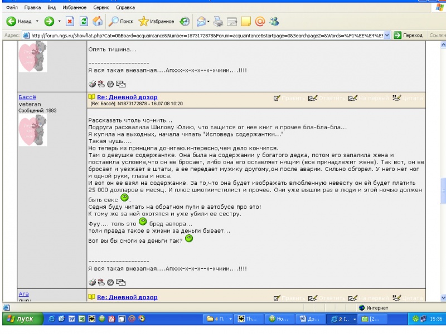Click the Forward arrow button
The width and height of the screenshot is (446, 334).
(49, 22)
